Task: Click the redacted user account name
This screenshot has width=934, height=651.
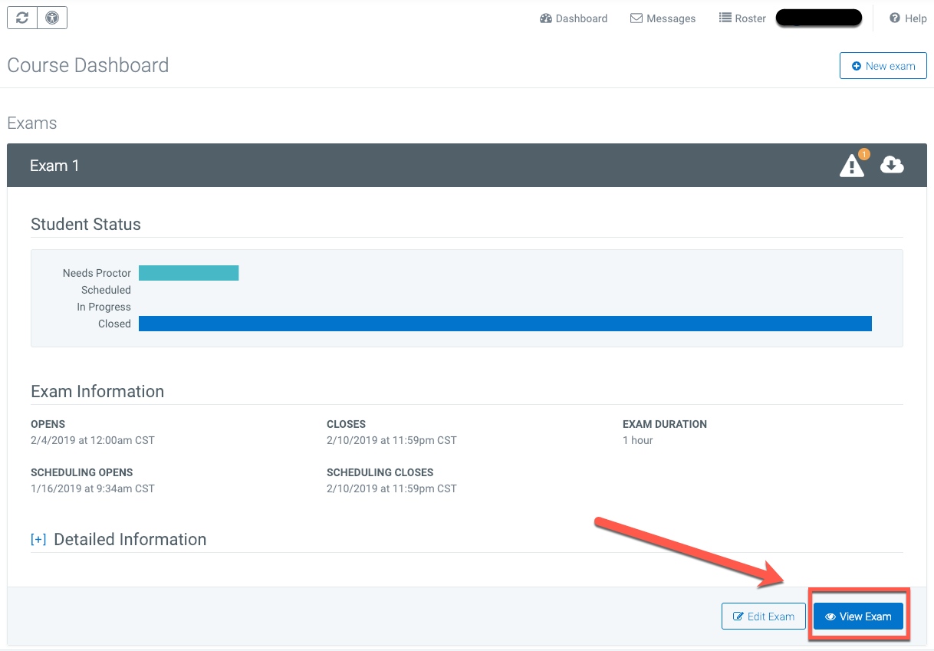Action: click(x=819, y=18)
